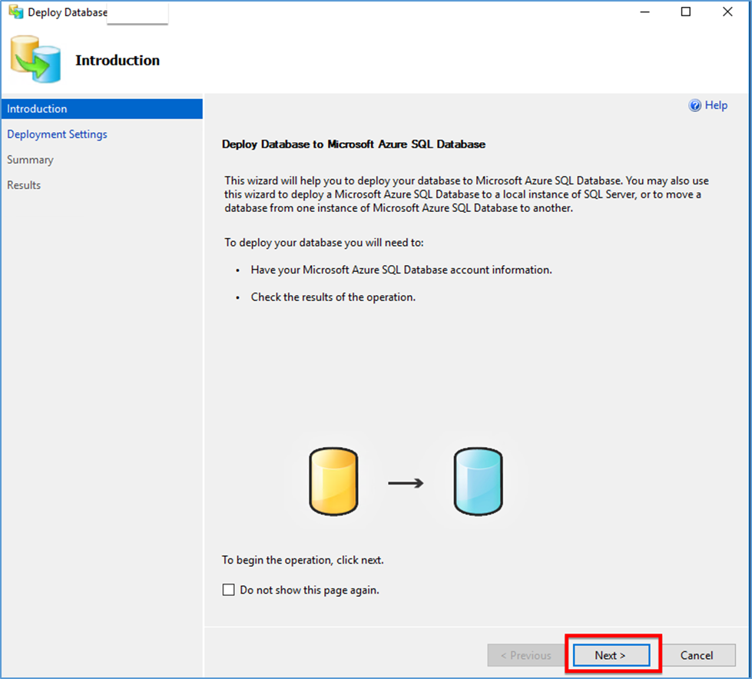This screenshot has width=752, height=679.
Task: Click heading 'Deploy Database to Microsoft Azure SQL Database'
Action: pyautogui.click(x=353, y=144)
